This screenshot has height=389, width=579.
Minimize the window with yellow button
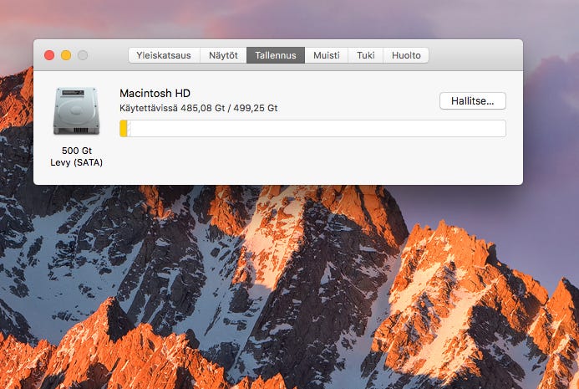click(66, 55)
